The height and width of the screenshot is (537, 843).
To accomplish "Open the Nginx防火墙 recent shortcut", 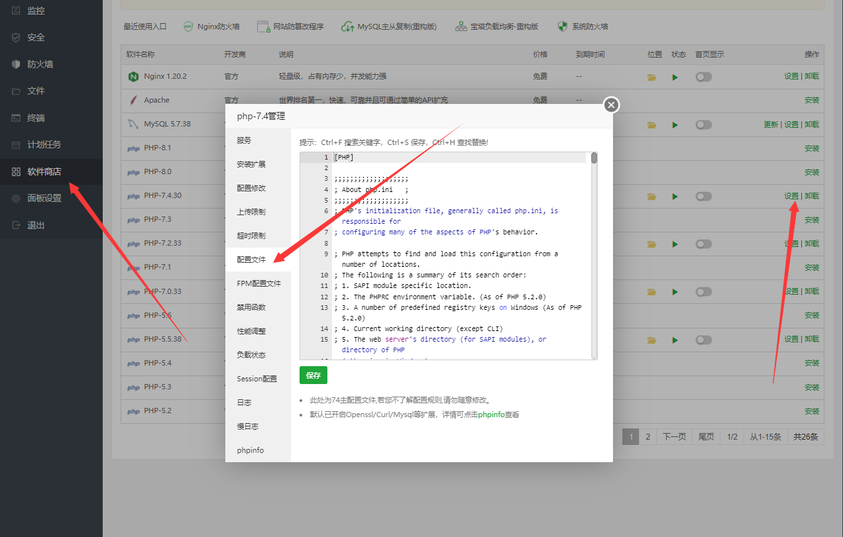I will click(211, 26).
